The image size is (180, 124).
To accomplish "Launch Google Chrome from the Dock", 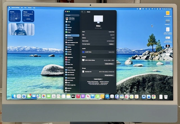I will tap(154, 97).
